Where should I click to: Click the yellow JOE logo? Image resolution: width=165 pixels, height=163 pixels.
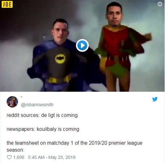pos(7,5)
